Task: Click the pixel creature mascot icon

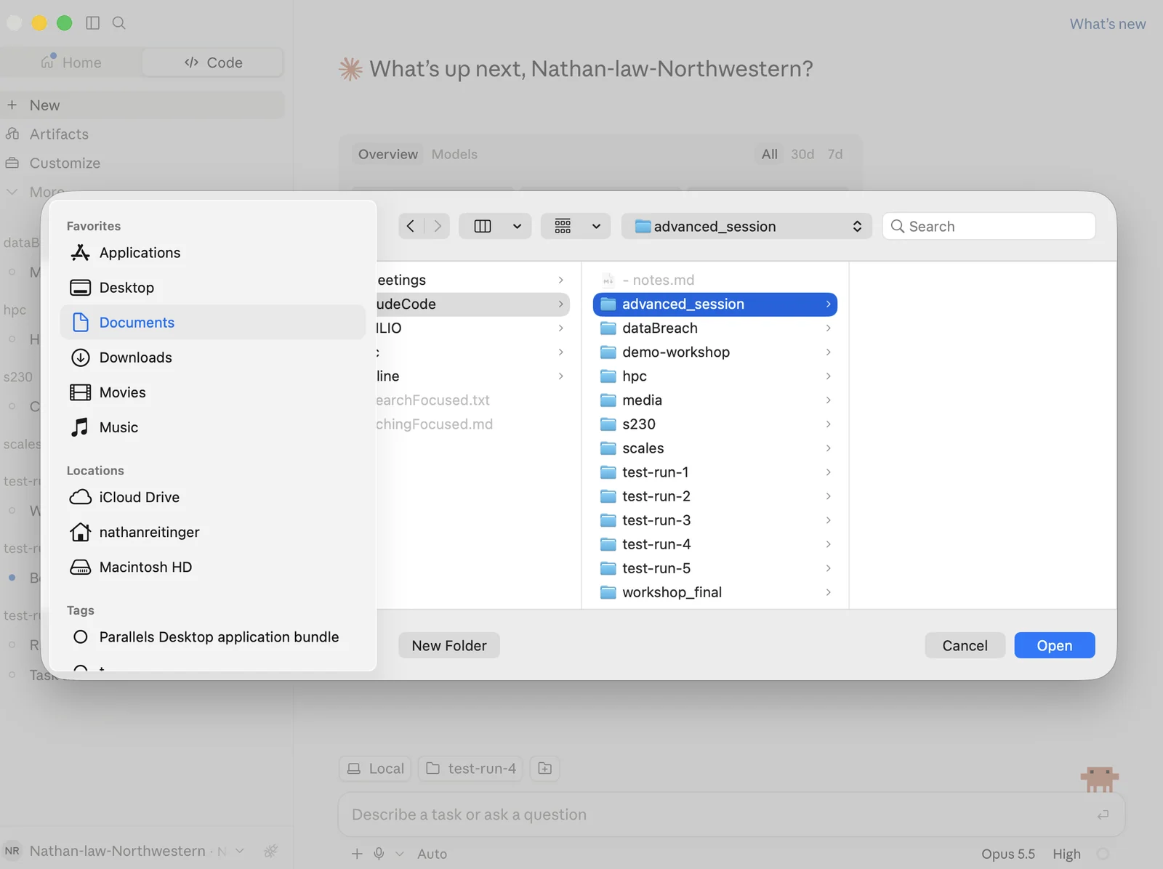Action: [1099, 779]
